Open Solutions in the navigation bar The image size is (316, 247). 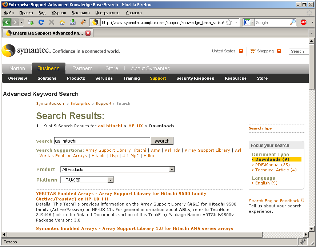(x=47, y=78)
